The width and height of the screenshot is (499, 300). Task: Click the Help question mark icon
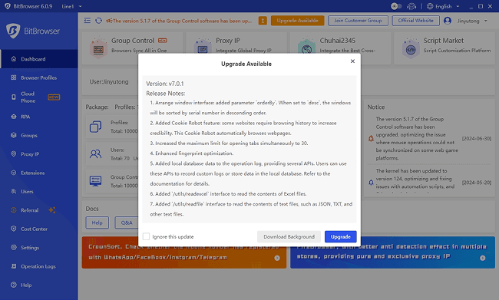(x=14, y=285)
